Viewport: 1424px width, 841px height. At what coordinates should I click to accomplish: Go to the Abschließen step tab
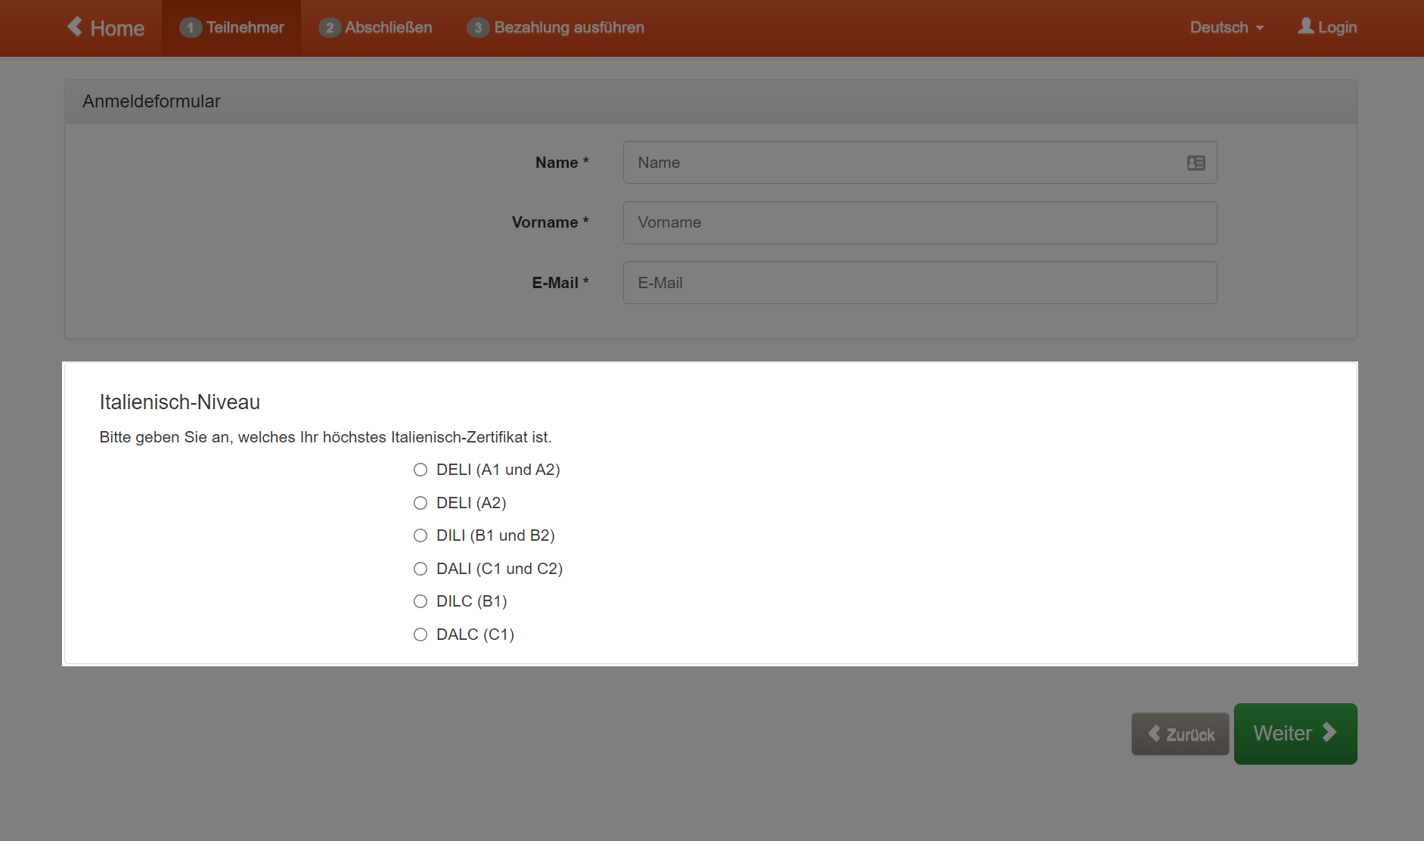pyautogui.click(x=376, y=28)
